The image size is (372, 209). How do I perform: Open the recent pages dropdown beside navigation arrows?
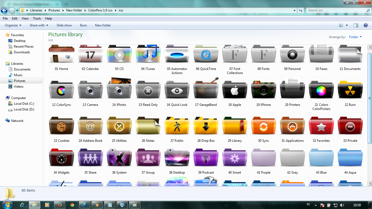point(17,11)
